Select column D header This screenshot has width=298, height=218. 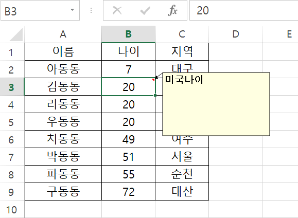[236, 34]
